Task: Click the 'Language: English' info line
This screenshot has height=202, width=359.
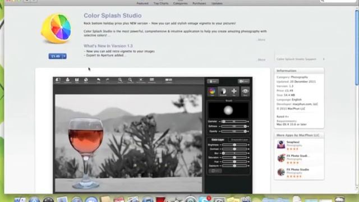Action: point(289,100)
